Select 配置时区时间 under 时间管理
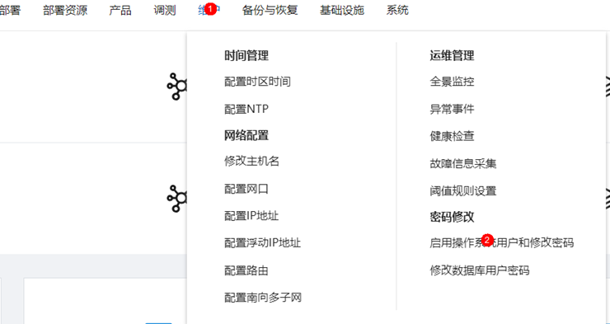The height and width of the screenshot is (324, 610). click(257, 82)
